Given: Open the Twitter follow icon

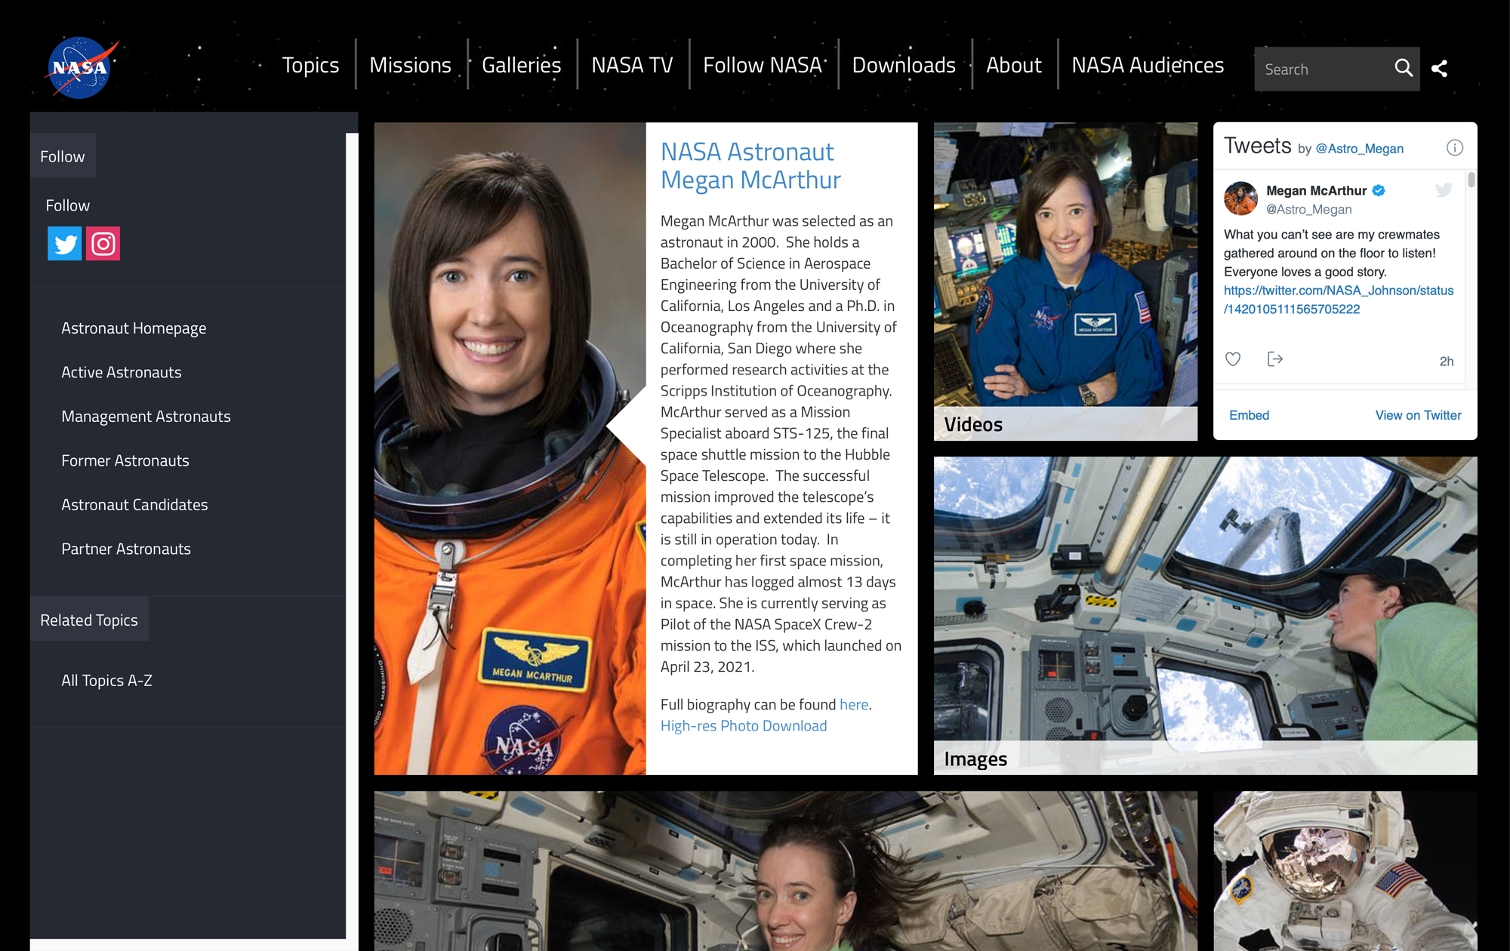Looking at the screenshot, I should (65, 244).
